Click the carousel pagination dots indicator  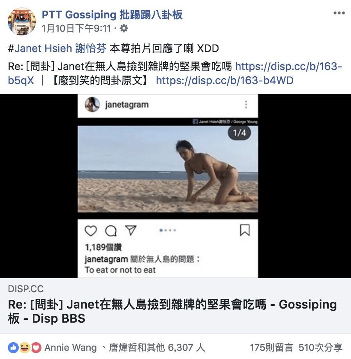pos(168,230)
